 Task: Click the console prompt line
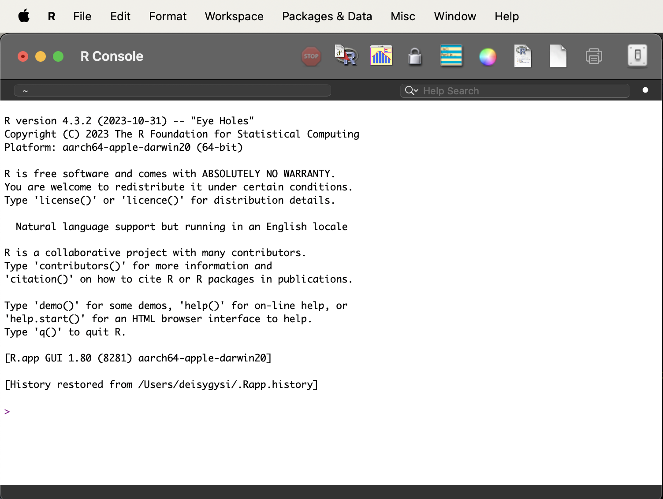tap(7, 411)
